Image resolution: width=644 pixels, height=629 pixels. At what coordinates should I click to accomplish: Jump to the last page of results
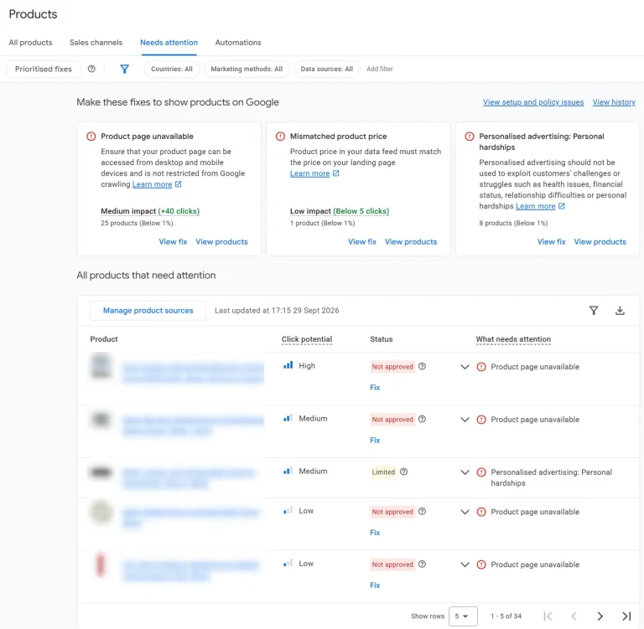pos(626,616)
